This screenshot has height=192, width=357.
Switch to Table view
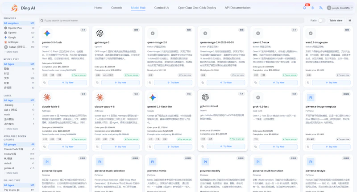pos(336,21)
